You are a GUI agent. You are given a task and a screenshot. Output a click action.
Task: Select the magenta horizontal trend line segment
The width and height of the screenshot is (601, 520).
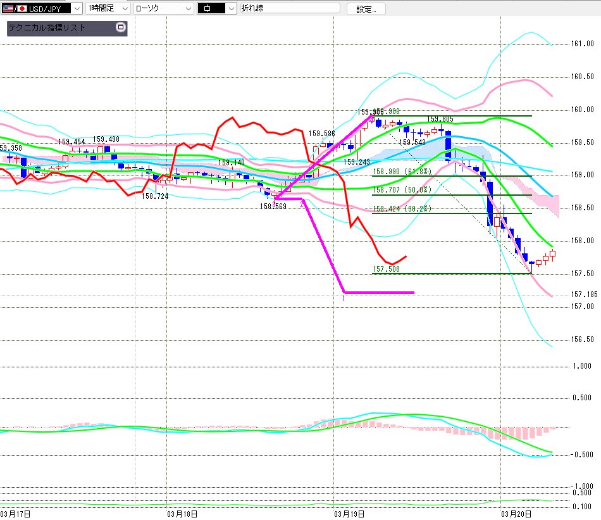pyautogui.click(x=378, y=293)
